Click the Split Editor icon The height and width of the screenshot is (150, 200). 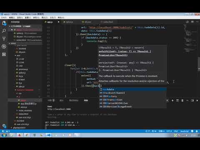pos(192,22)
